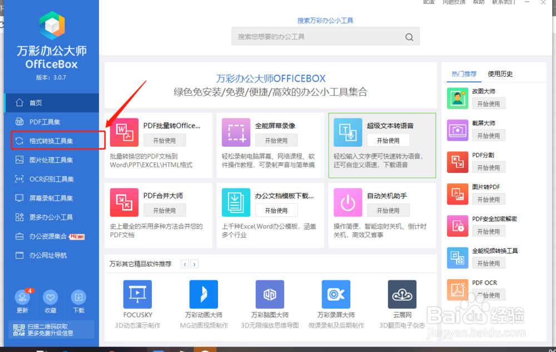The width and height of the screenshot is (556, 352).
Task: Click the magnifier search icon
Action: coord(409,37)
